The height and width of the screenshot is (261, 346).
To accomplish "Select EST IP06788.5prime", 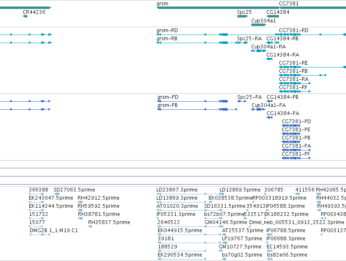I will (286, 231).
